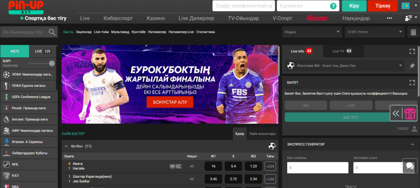Switch sidebar to LIVE 129 mode

click(43, 51)
